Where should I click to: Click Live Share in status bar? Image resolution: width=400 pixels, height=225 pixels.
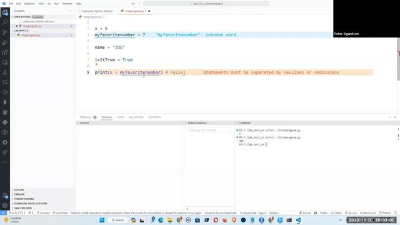[60, 212]
